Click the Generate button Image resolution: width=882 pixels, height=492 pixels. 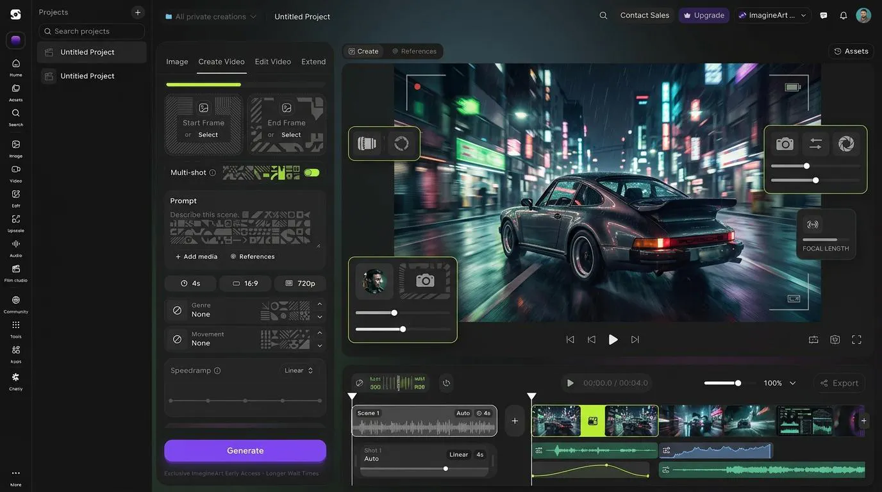[245, 450]
